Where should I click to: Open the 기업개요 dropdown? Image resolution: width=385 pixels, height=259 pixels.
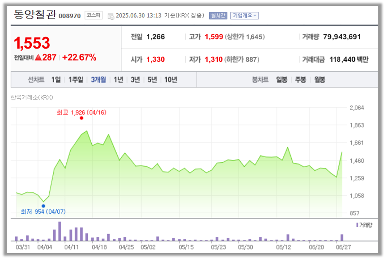point(245,16)
